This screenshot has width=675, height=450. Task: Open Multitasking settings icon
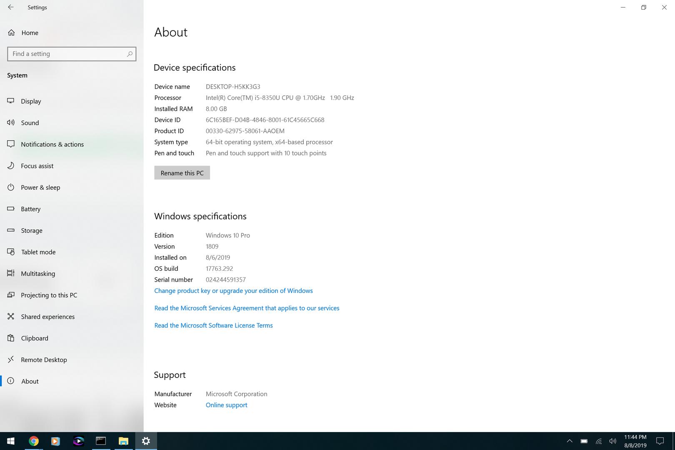tap(11, 273)
